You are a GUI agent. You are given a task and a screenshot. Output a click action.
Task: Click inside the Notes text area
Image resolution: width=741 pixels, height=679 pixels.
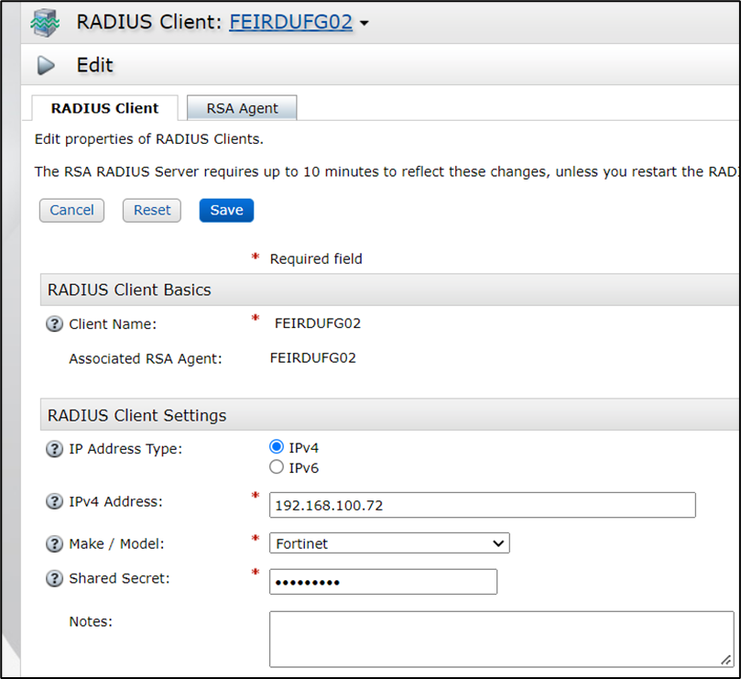click(x=501, y=639)
